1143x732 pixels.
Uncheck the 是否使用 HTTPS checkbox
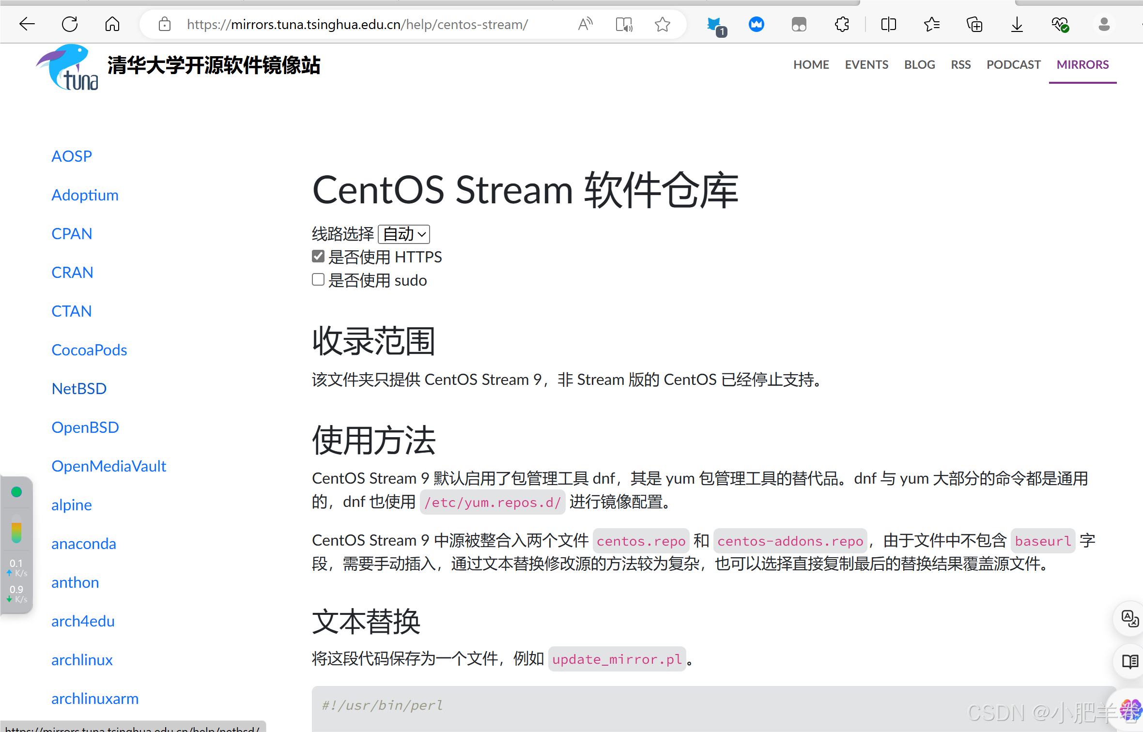[318, 256]
